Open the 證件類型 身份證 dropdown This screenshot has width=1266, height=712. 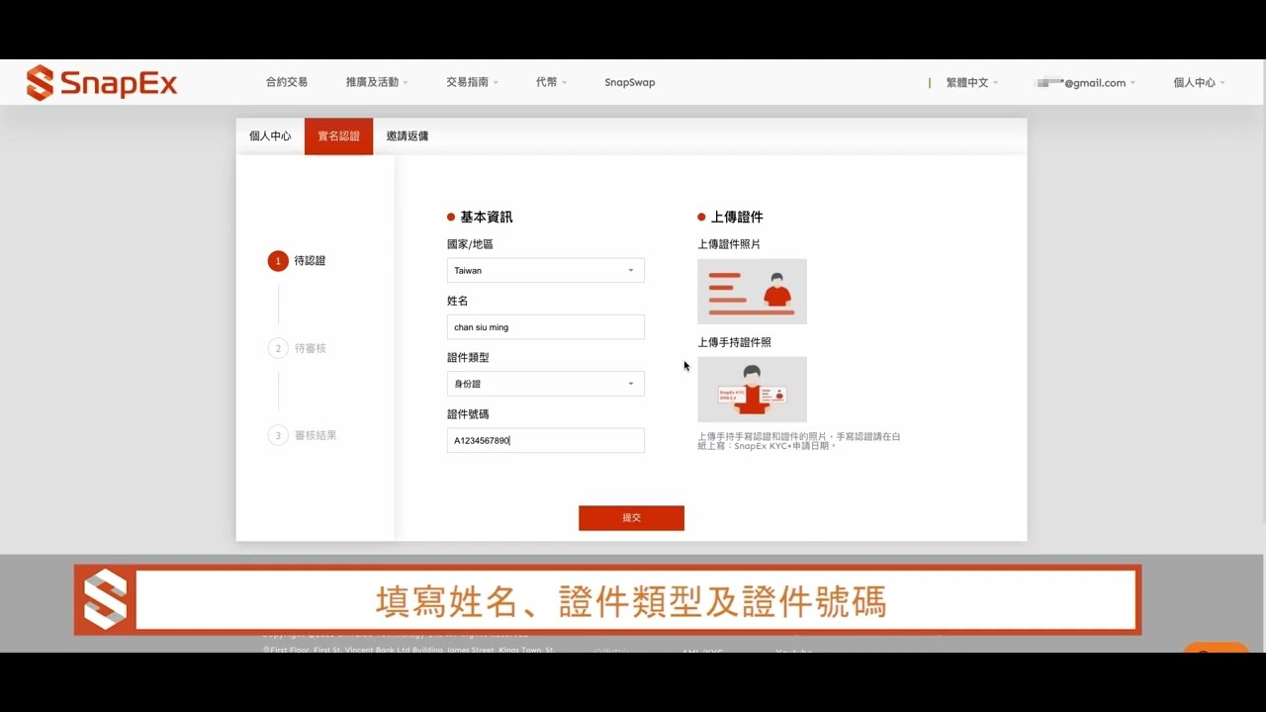546,384
